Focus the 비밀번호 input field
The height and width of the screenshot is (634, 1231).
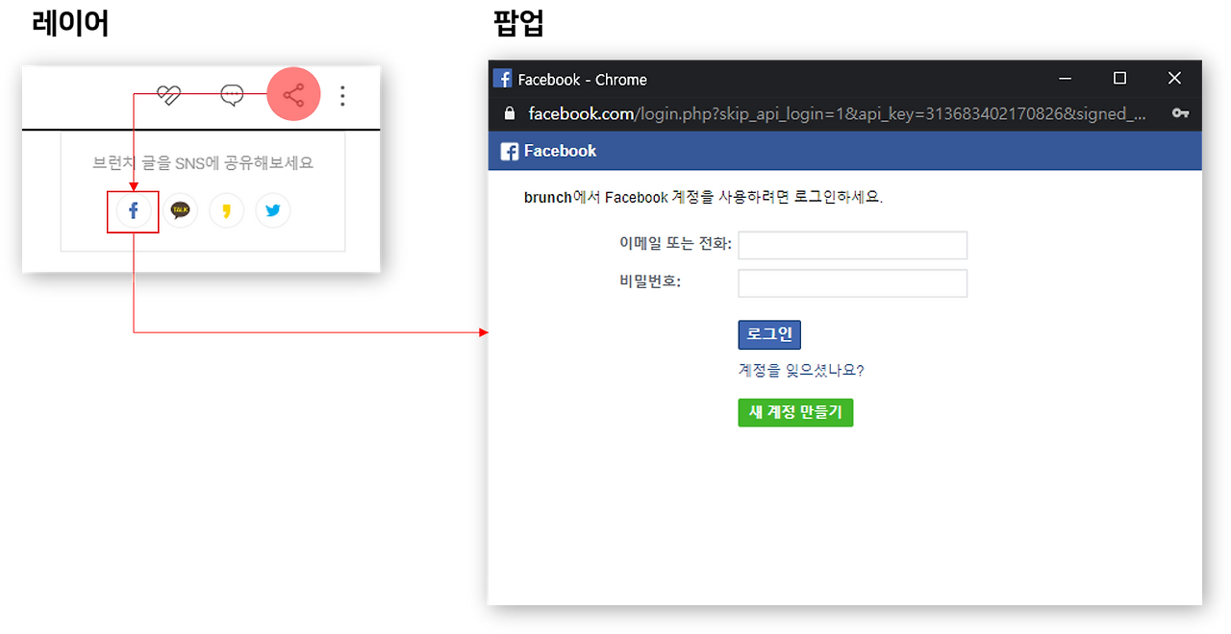tap(852, 283)
